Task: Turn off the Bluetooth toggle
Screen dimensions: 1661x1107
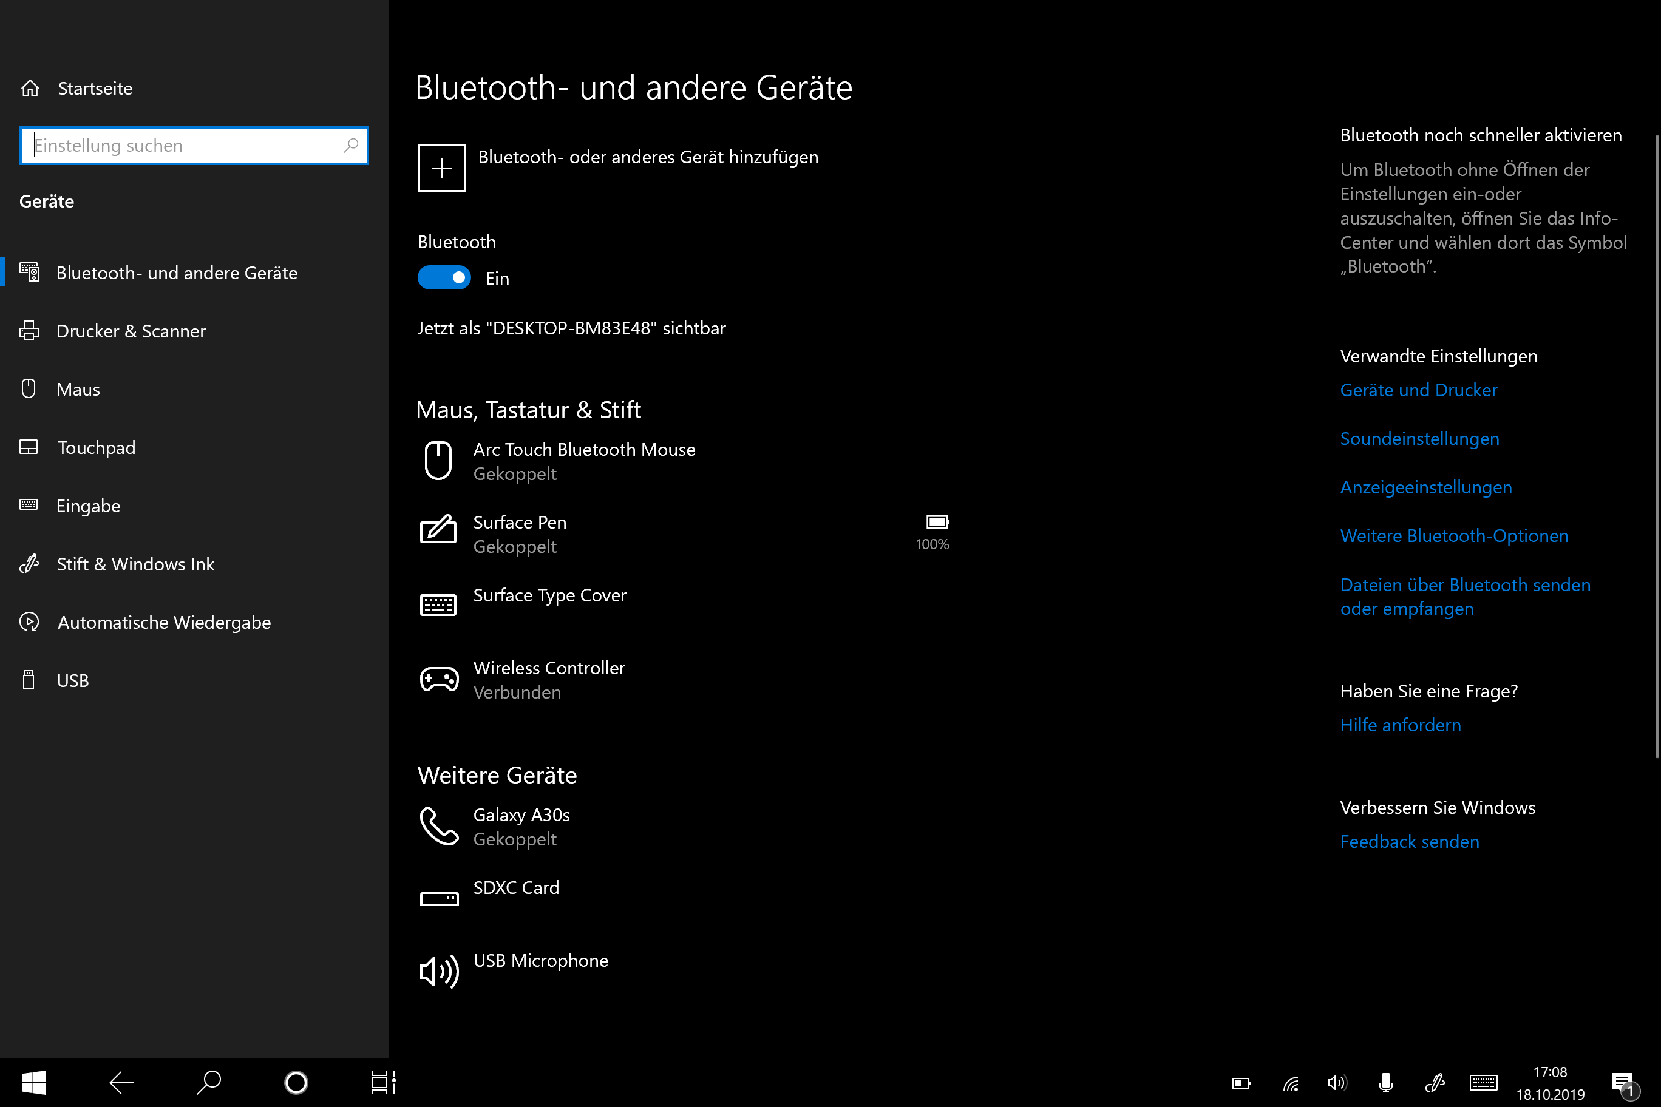Action: click(444, 277)
